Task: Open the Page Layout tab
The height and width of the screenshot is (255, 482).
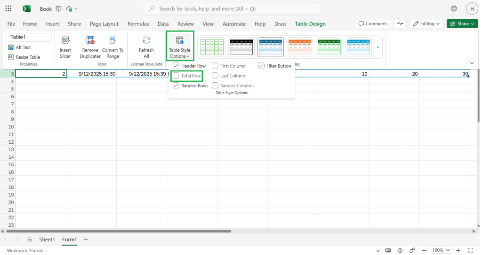Action: [104, 24]
